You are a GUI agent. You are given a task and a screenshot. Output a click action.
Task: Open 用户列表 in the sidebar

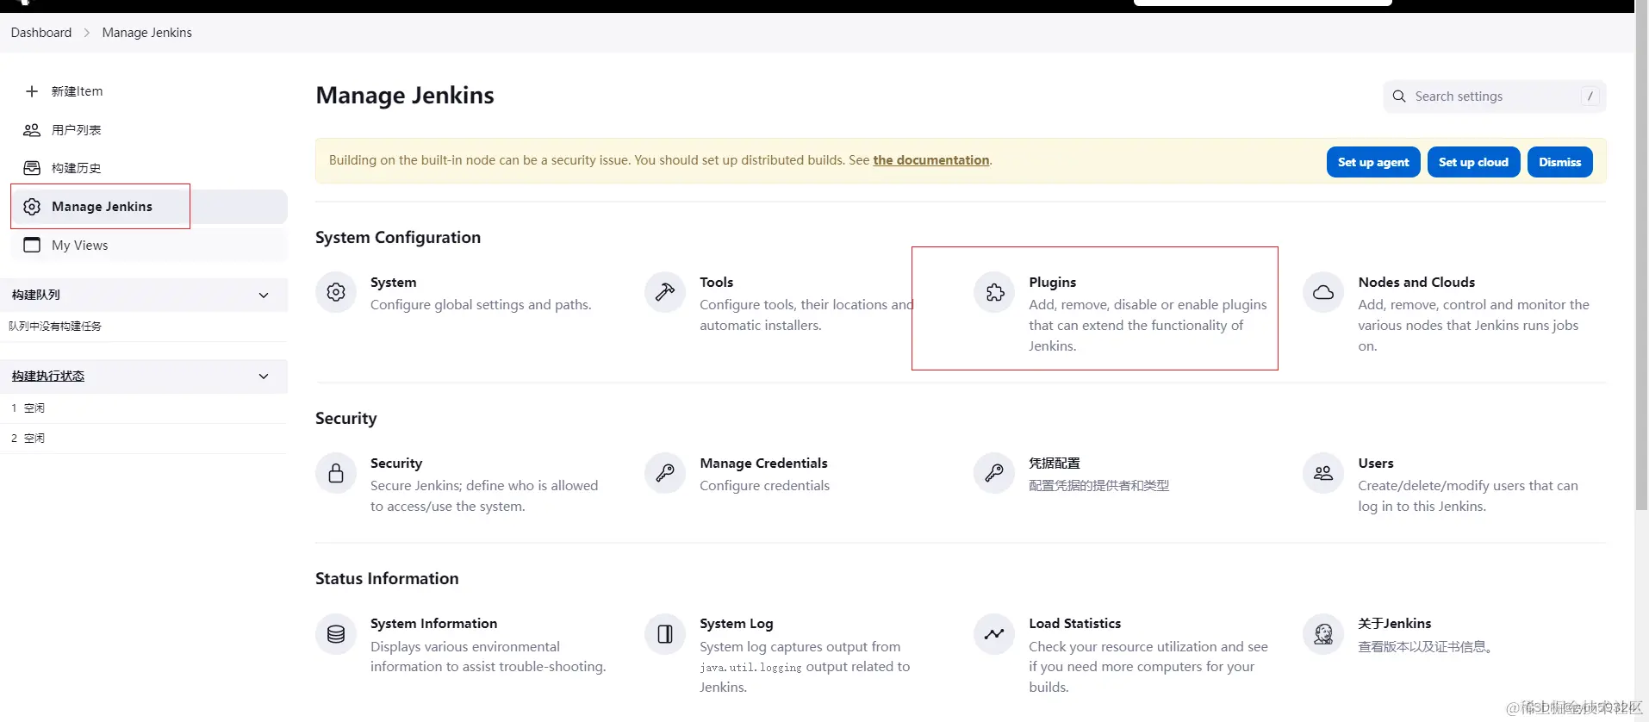tap(149, 130)
